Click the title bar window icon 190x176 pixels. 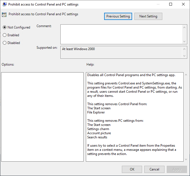tap(5, 4)
